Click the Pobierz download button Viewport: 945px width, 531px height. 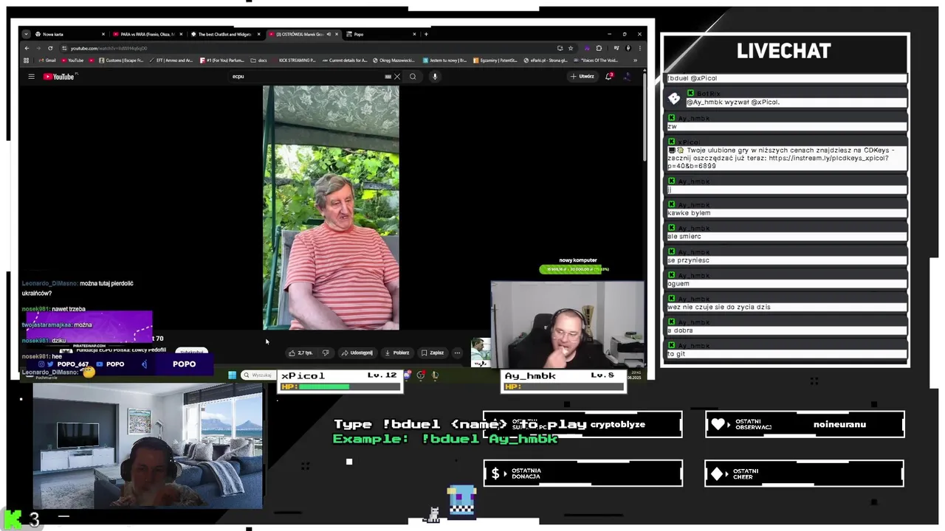(397, 353)
